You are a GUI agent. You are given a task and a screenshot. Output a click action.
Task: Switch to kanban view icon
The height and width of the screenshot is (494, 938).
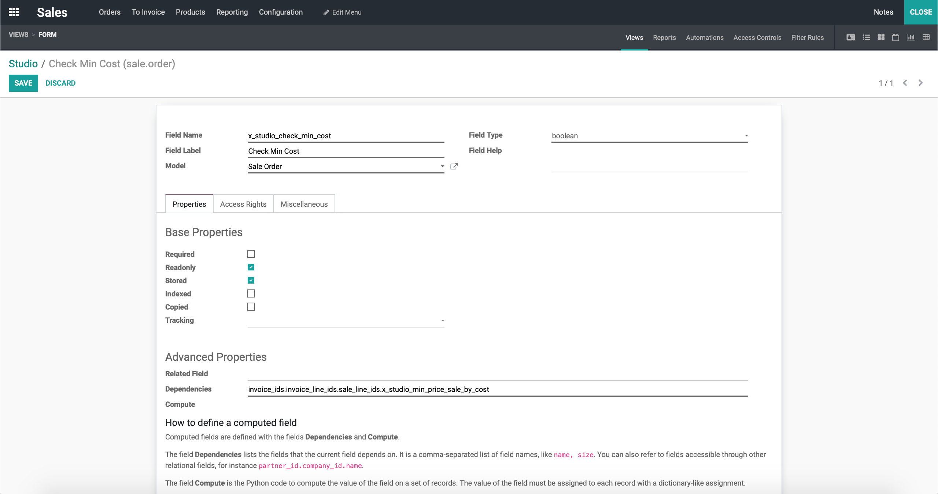881,37
